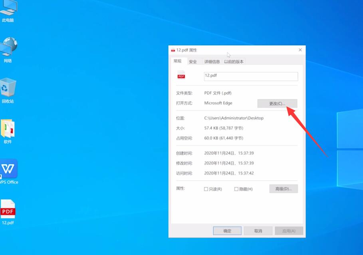Click the 创建时间 date value
Screen dimensions: 363x255
coord(229,153)
